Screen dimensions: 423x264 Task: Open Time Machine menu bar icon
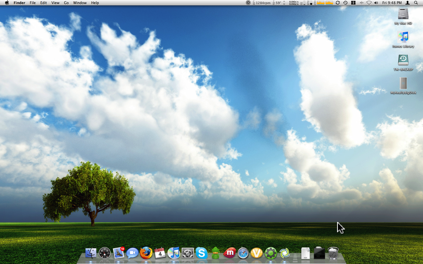345,3
